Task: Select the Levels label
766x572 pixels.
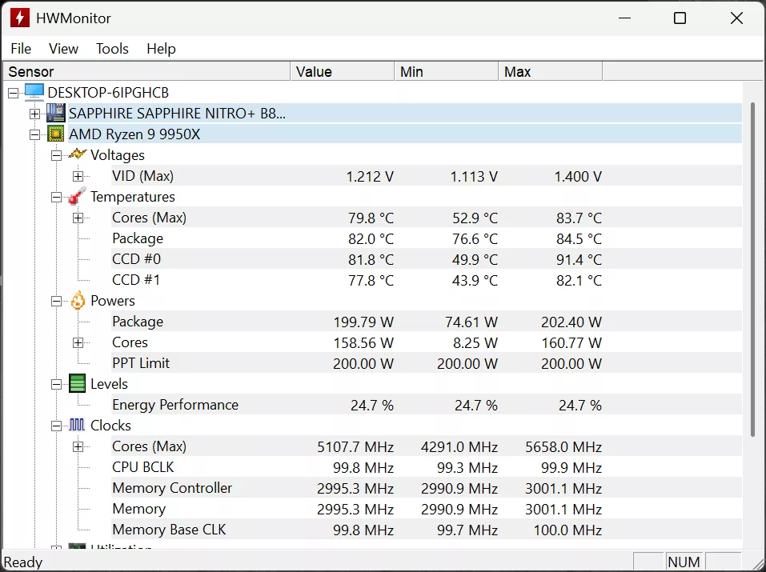Action: pos(110,384)
